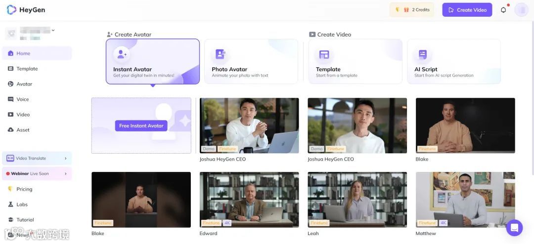Open the Video Translate item

[37, 158]
